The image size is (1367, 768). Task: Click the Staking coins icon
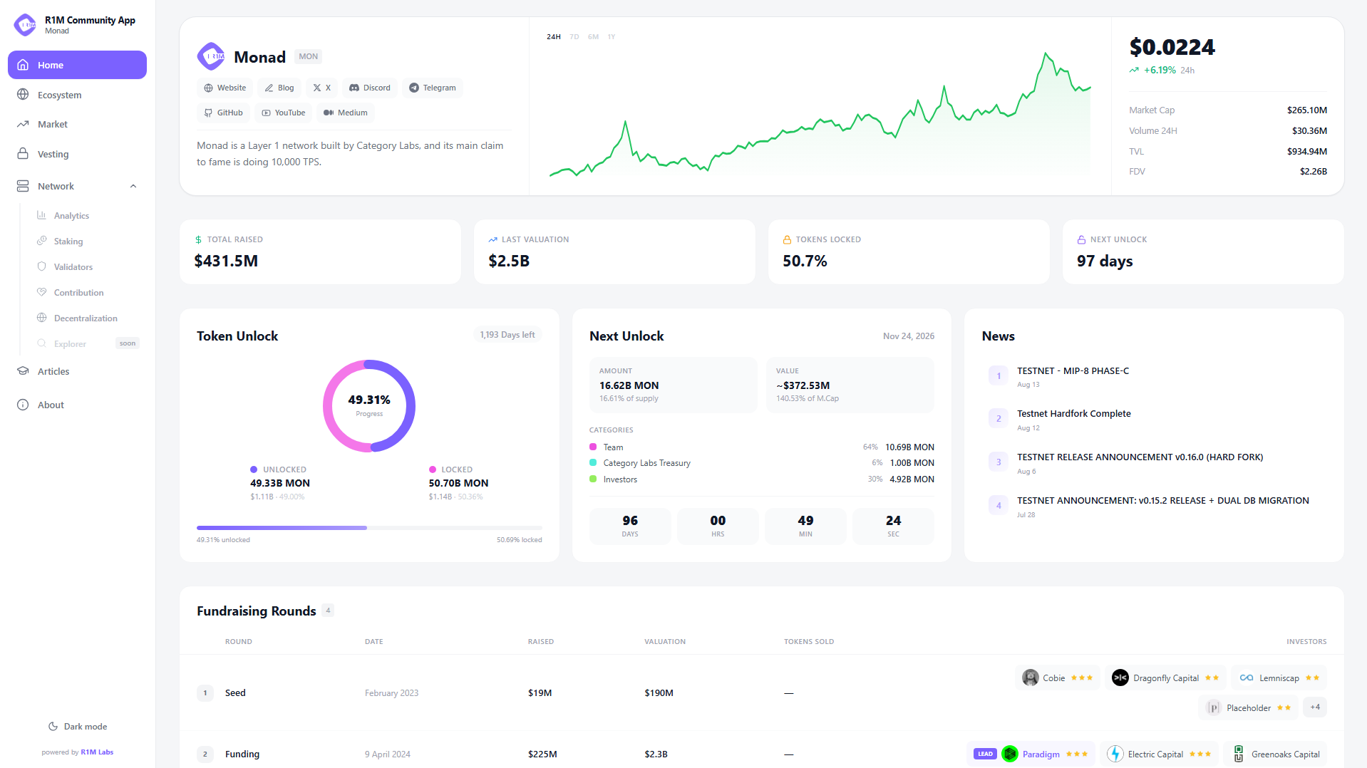click(x=42, y=241)
